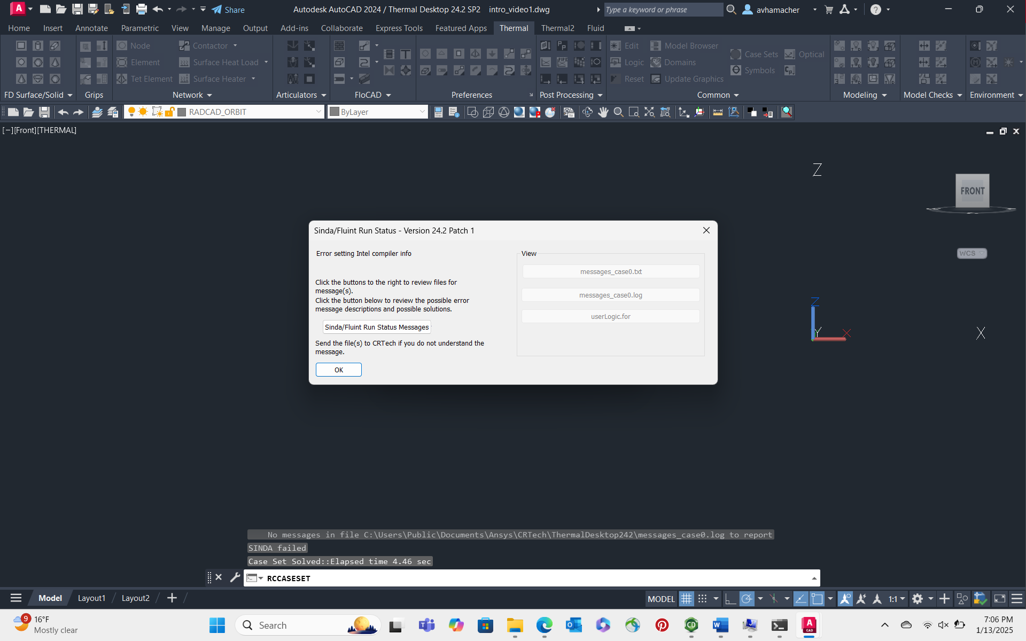The width and height of the screenshot is (1026, 641).
Task: Open the Model Browser
Action: (x=685, y=46)
